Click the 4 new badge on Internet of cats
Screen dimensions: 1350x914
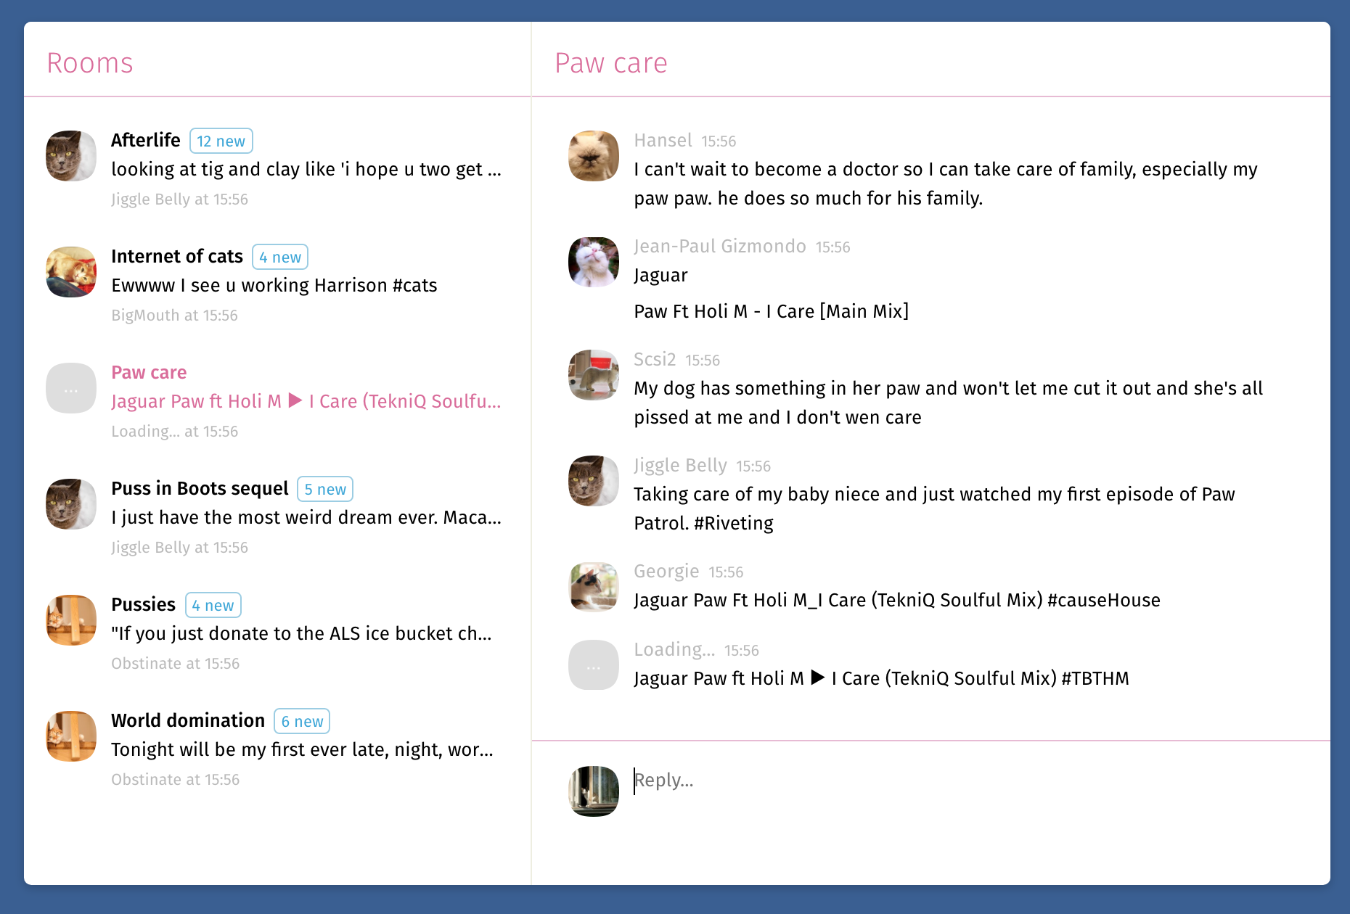pos(280,257)
